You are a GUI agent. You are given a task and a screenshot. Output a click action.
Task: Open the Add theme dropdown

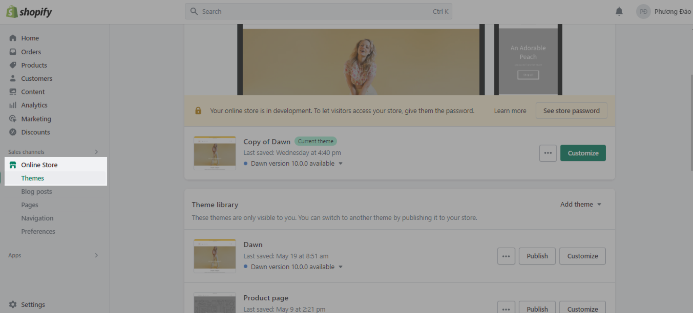[x=581, y=204]
